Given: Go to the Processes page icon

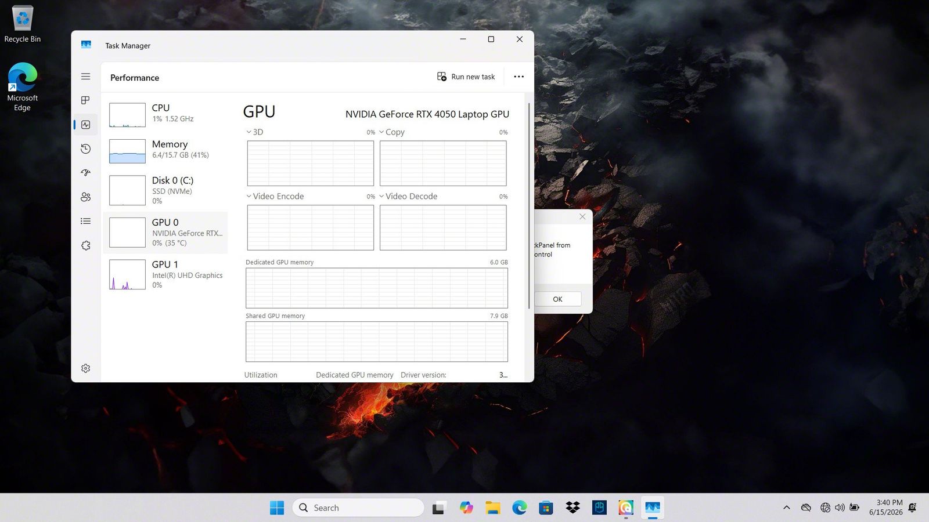Looking at the screenshot, I should click(x=85, y=100).
